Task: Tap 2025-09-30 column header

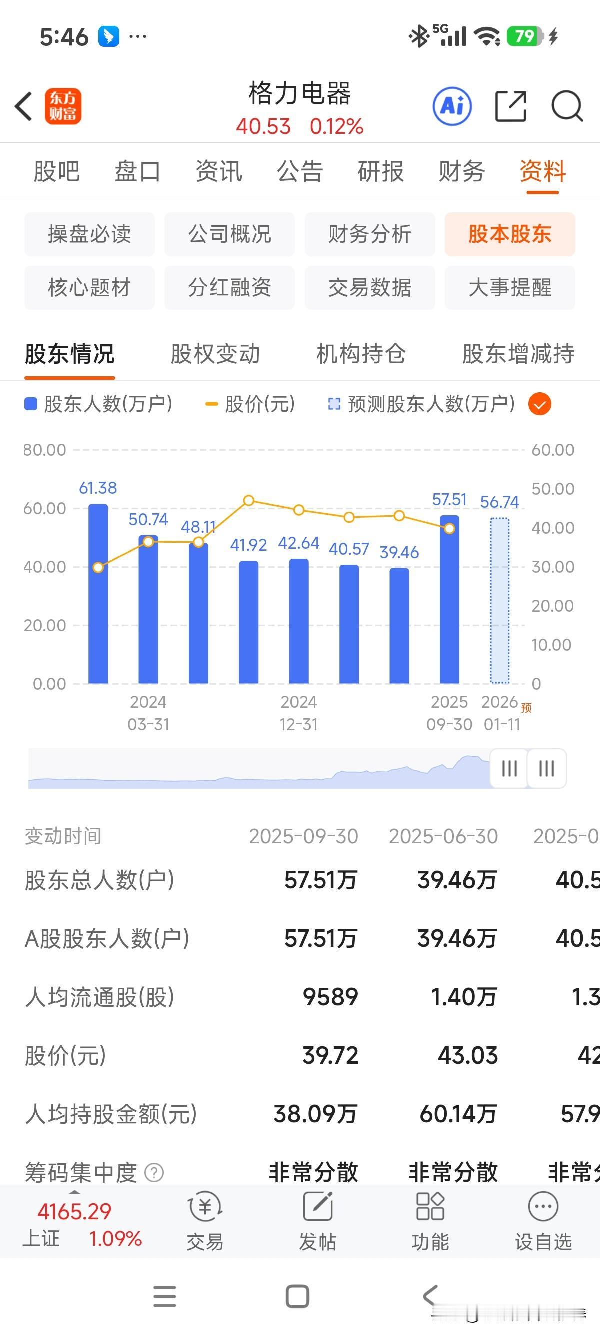Action: 303,836
